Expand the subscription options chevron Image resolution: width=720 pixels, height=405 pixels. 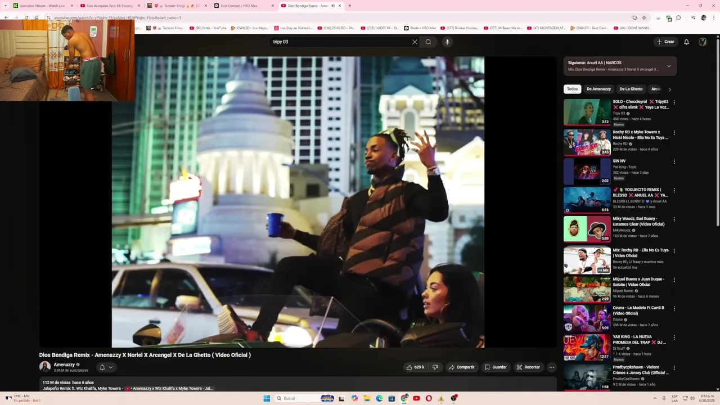111,367
